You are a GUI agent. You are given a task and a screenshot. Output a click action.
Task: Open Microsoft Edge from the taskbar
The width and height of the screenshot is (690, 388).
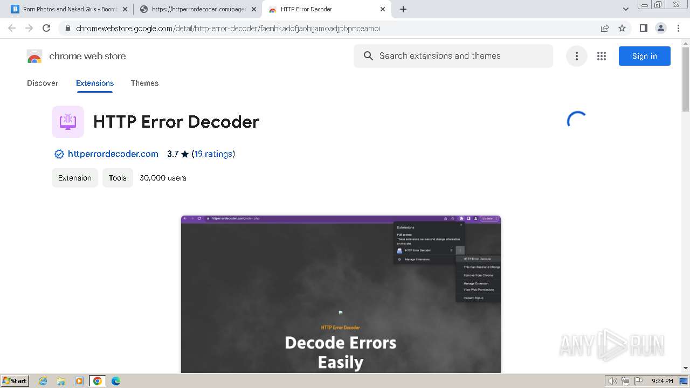tap(116, 381)
